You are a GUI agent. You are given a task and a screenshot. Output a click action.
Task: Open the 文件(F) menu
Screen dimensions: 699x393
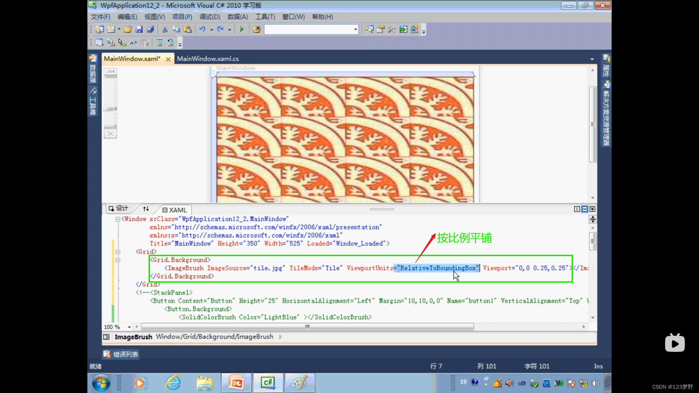pos(100,17)
